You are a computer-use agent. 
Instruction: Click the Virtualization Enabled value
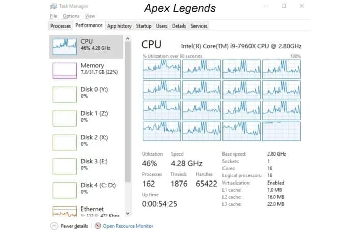coord(275,183)
